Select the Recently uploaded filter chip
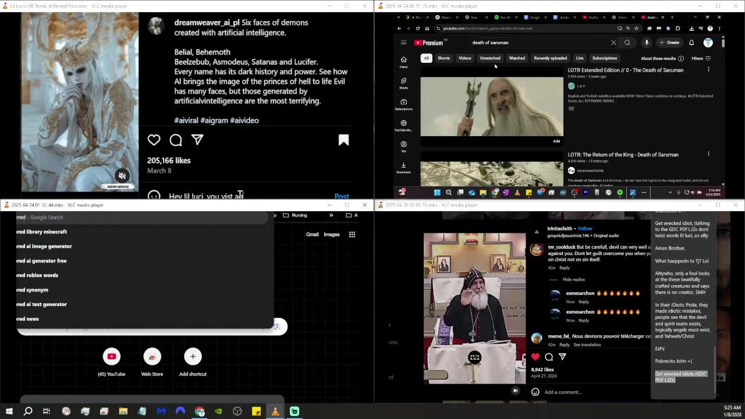Viewport: 745px width, 419px height. pos(550,58)
